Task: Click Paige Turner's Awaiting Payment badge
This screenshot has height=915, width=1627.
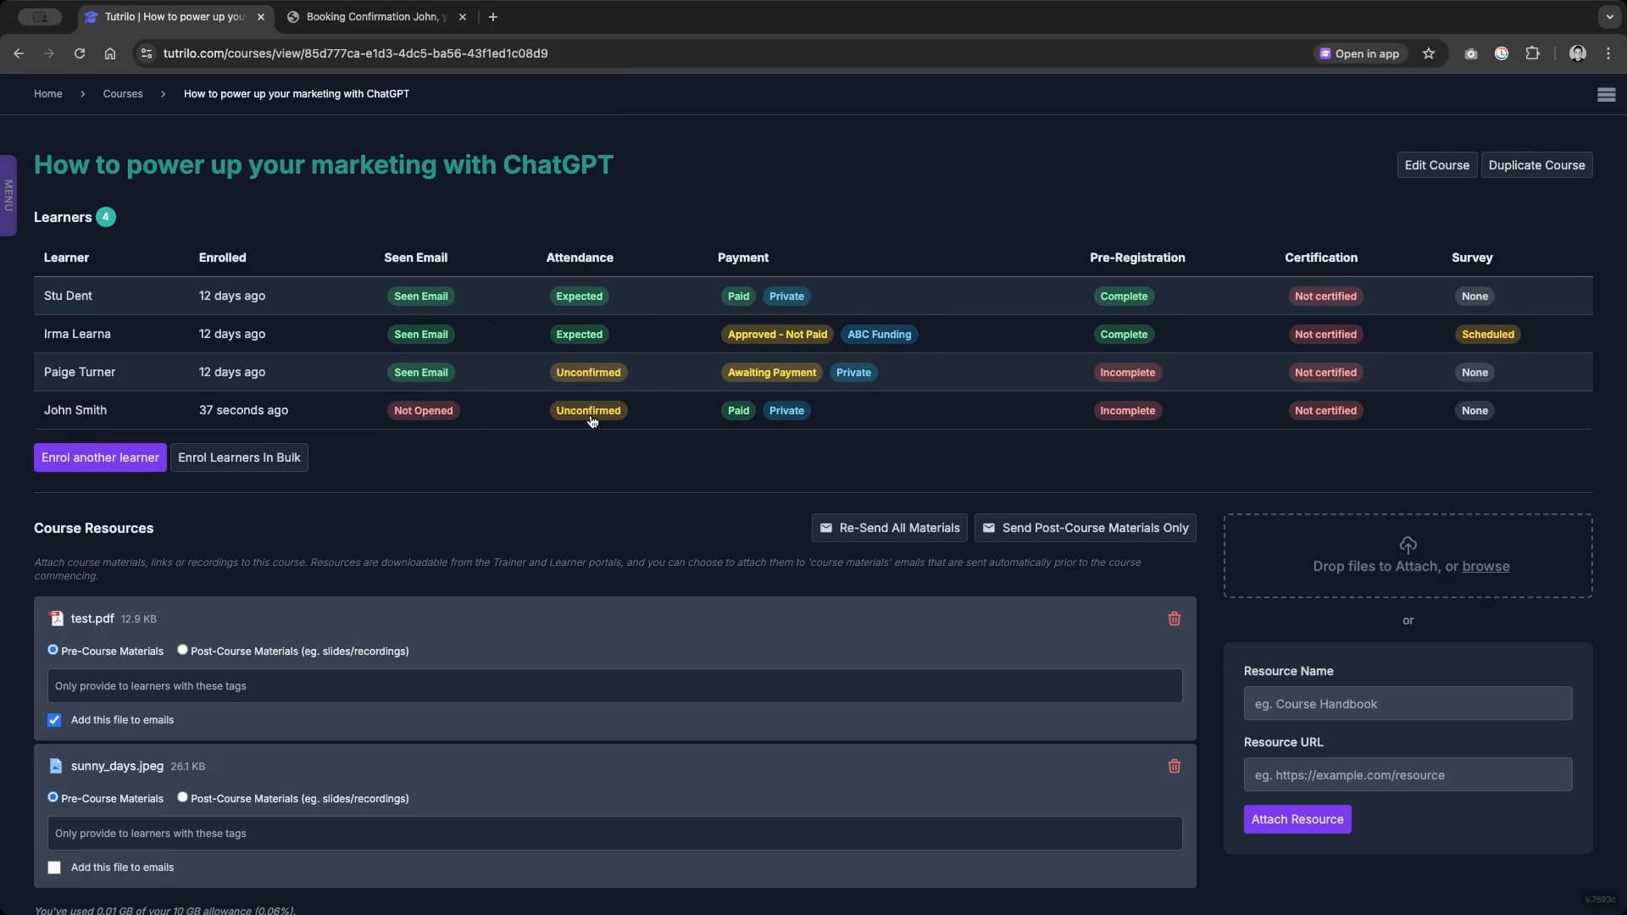Action: [x=772, y=372]
